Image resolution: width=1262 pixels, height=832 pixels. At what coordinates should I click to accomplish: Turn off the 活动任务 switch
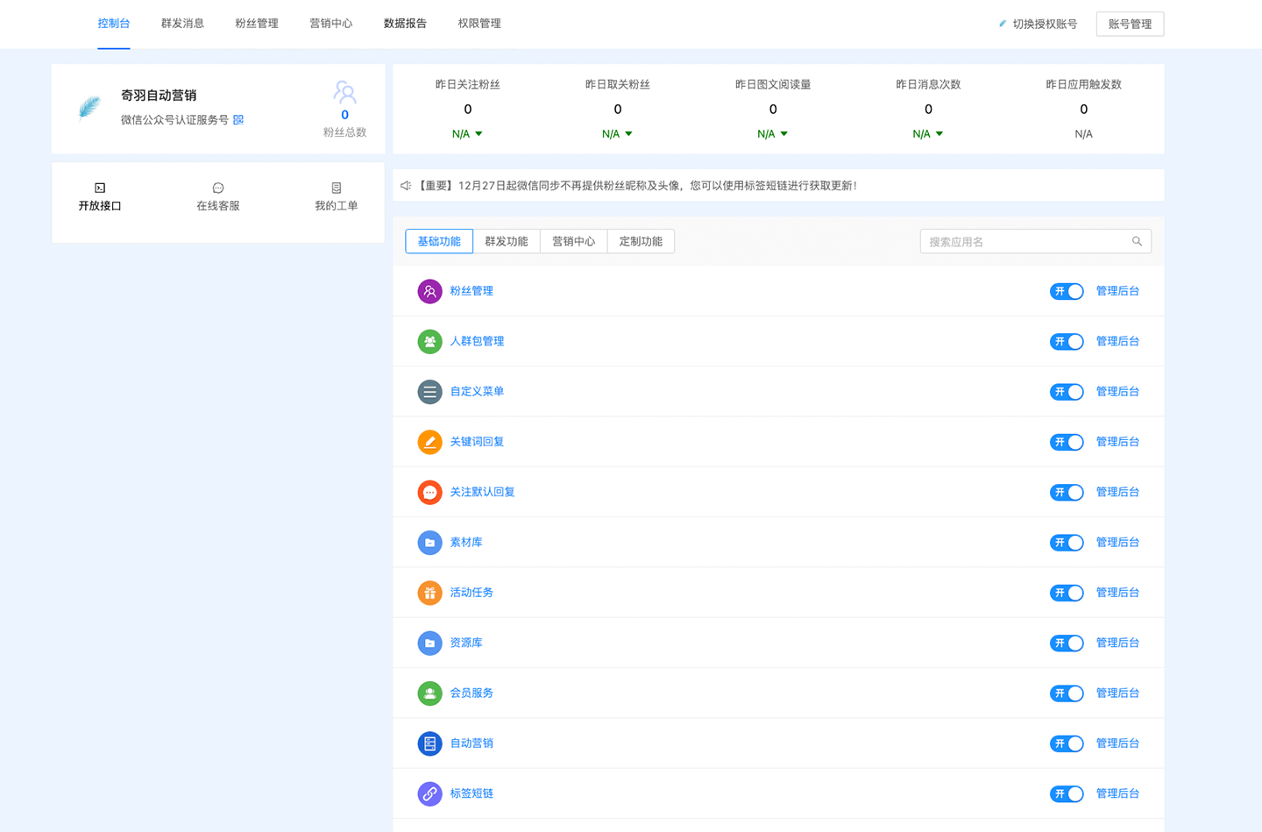[1067, 594]
